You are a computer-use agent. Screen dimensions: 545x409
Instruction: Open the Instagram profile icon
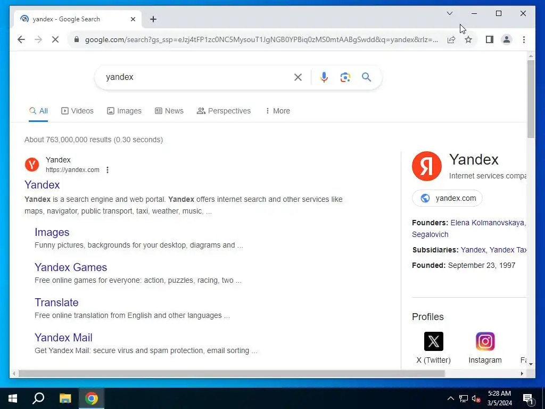coord(485,341)
